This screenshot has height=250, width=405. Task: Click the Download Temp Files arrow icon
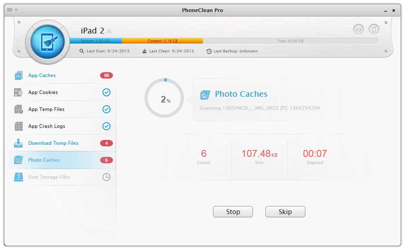pyautogui.click(x=19, y=143)
